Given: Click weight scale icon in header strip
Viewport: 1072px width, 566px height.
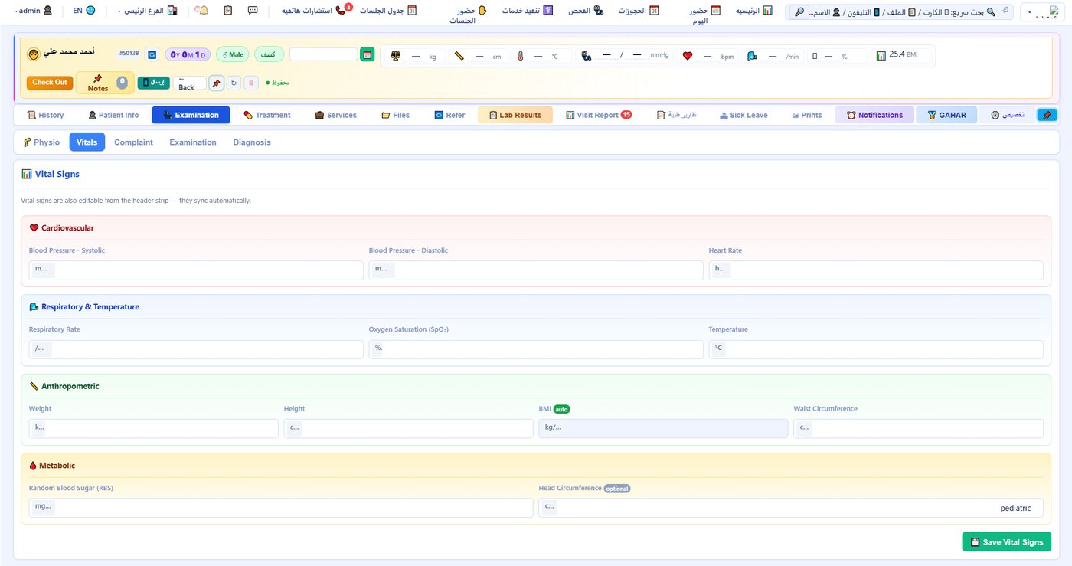Looking at the screenshot, I should pyautogui.click(x=395, y=56).
